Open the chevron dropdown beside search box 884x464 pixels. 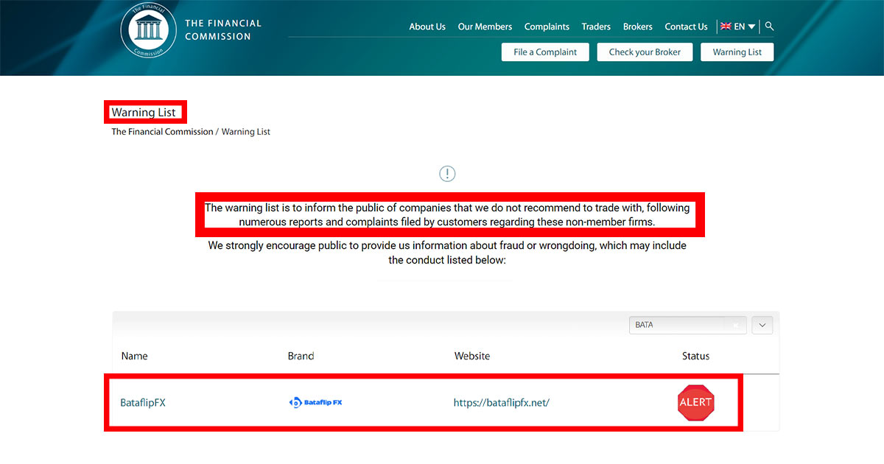[762, 325]
